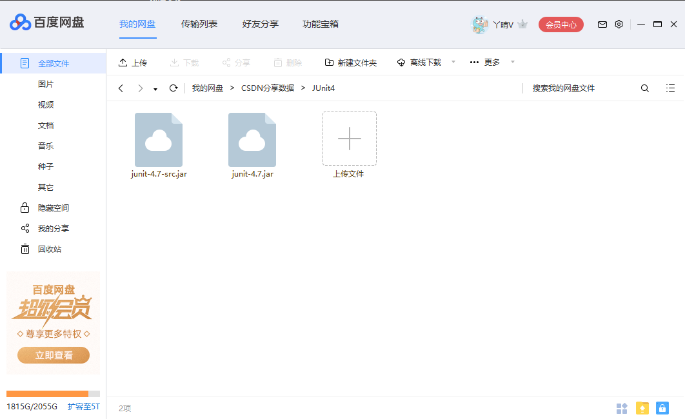Select 文档 category in sidebar
This screenshot has height=419, width=685.
(45, 126)
